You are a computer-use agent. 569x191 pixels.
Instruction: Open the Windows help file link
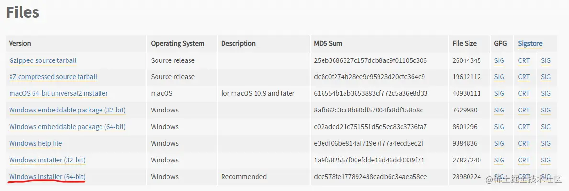coord(35,143)
